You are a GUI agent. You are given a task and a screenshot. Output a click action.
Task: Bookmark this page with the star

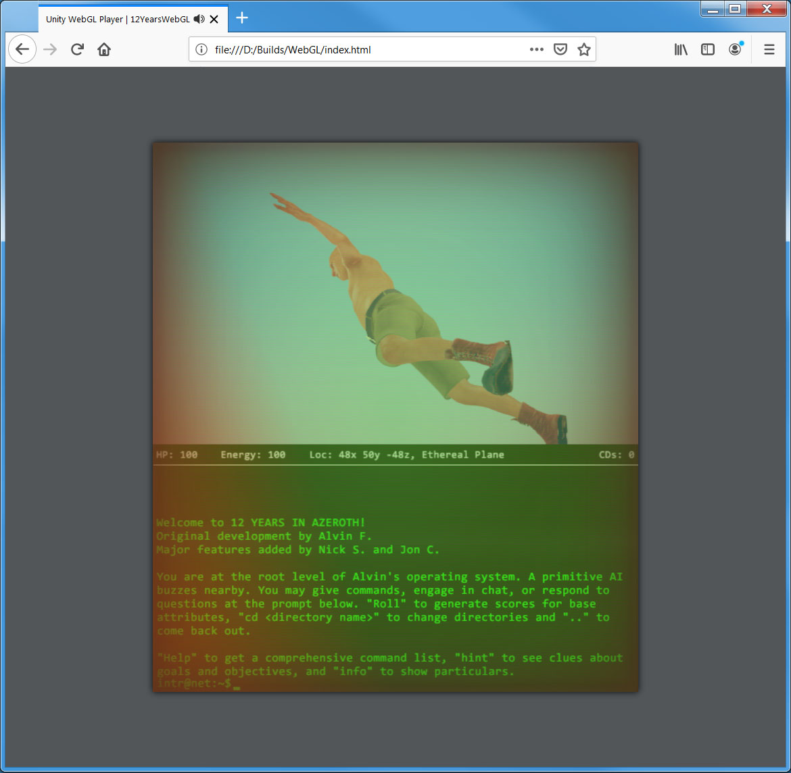click(584, 49)
